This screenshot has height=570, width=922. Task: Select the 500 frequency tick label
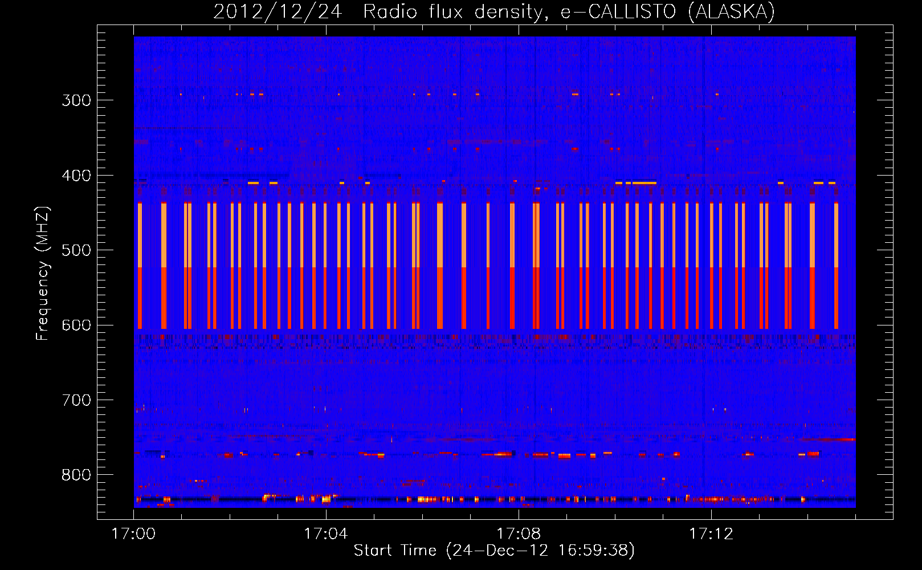(x=76, y=250)
